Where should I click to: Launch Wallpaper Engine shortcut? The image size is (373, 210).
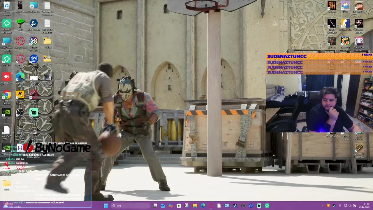[34, 62]
